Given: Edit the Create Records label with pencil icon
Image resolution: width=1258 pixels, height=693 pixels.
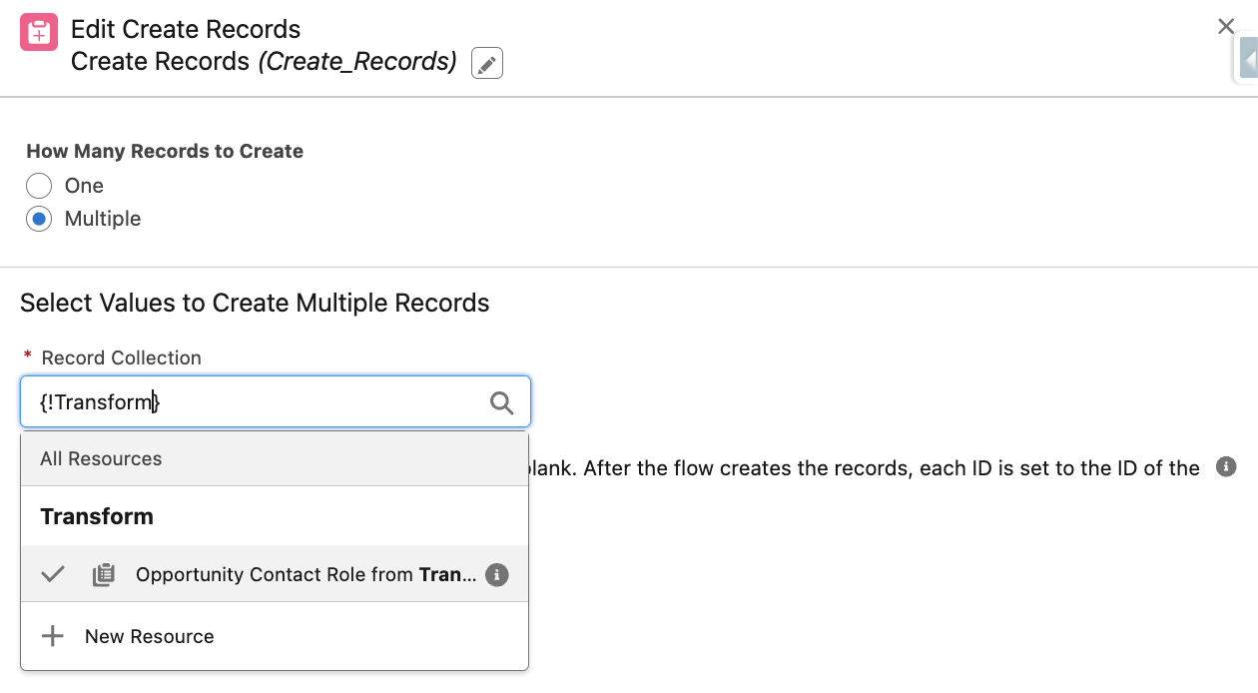Looking at the screenshot, I should point(487,63).
